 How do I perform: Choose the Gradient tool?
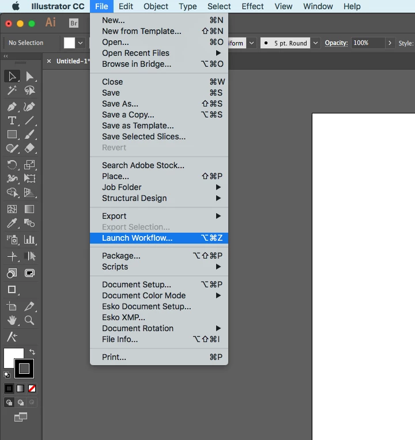pos(29,209)
